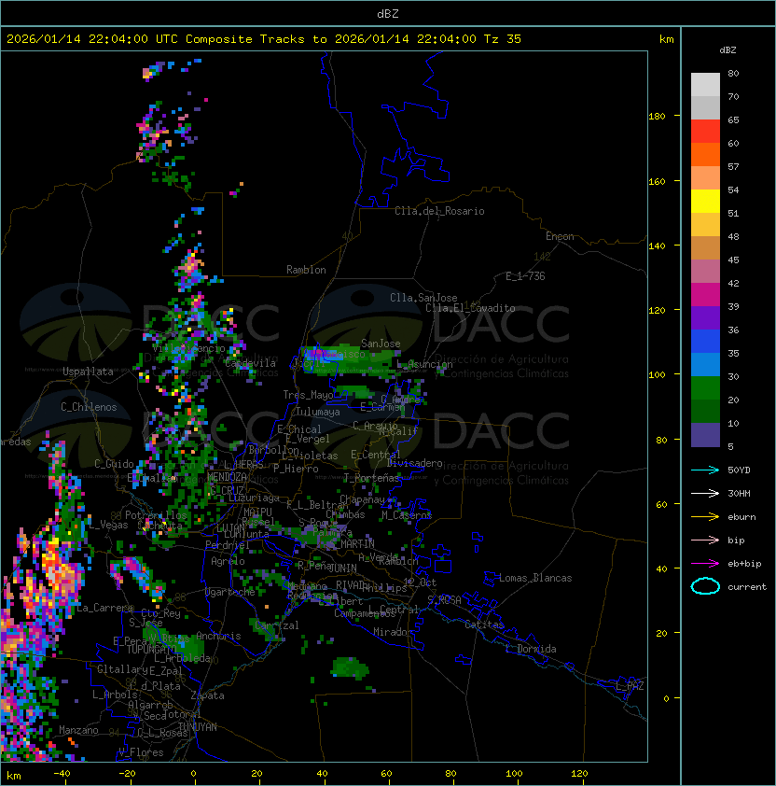Screen dimensions: 776x786
Task: Select the slate 10–5 dBZ legend swatch
Action: pos(705,435)
